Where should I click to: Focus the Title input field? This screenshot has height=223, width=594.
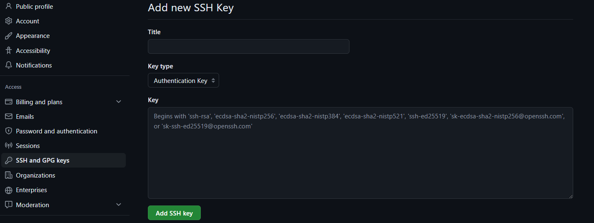[248, 47]
